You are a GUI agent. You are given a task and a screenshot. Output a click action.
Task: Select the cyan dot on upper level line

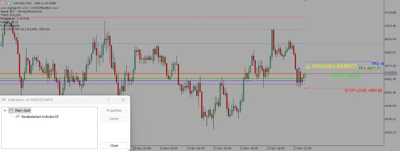(306, 44)
